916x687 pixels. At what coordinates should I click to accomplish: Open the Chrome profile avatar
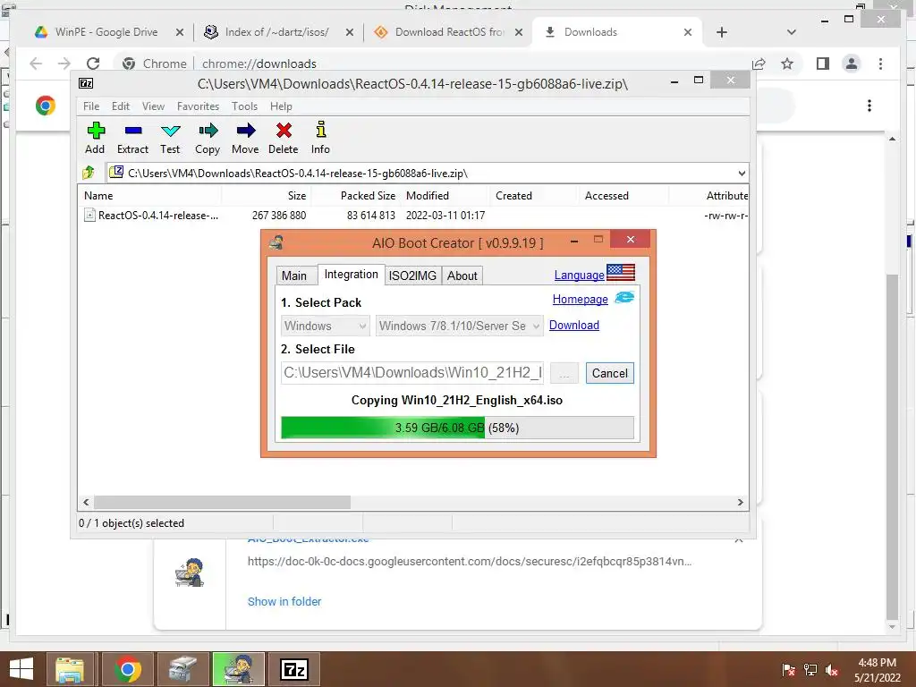coord(852,64)
